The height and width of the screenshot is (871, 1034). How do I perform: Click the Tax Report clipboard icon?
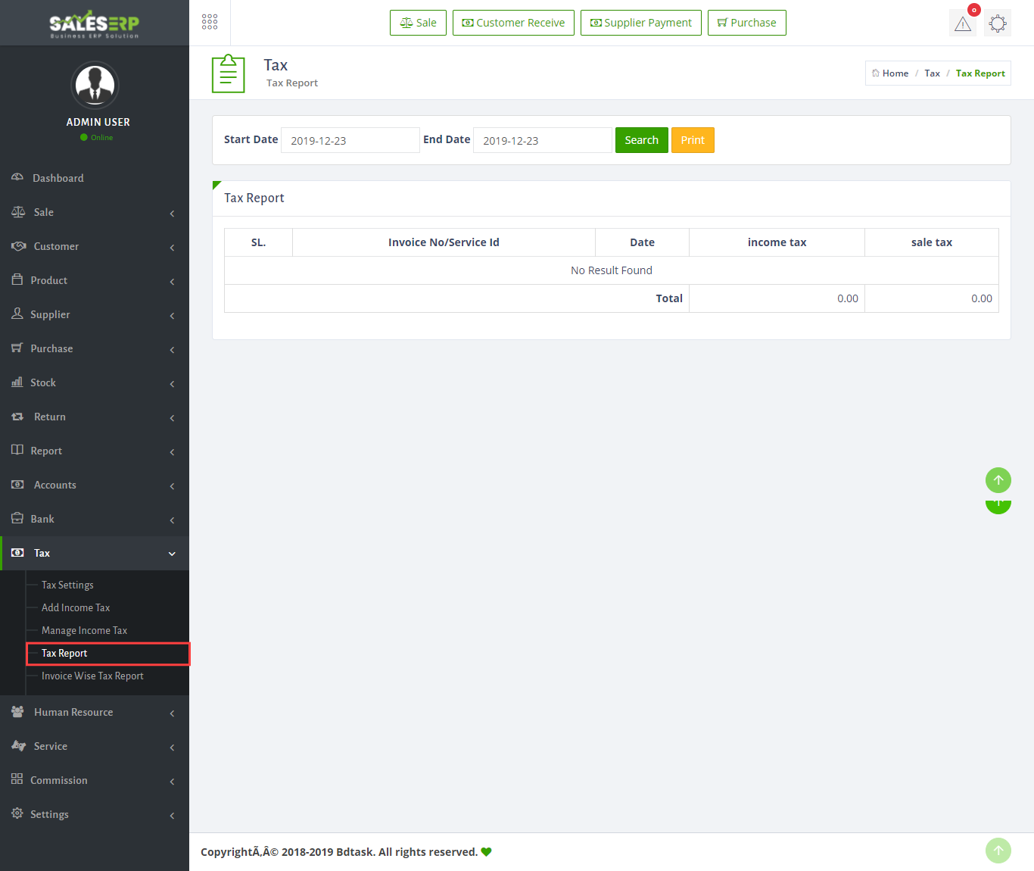228,73
